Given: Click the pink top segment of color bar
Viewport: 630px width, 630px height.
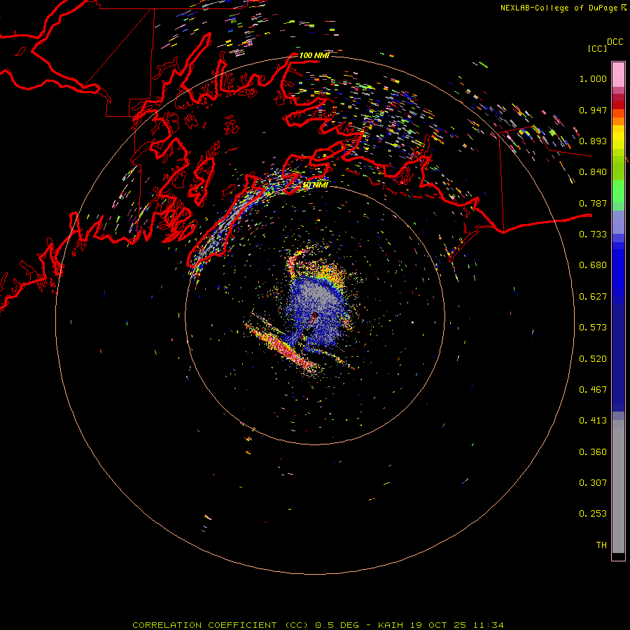Looking at the screenshot, I should pos(618,74).
